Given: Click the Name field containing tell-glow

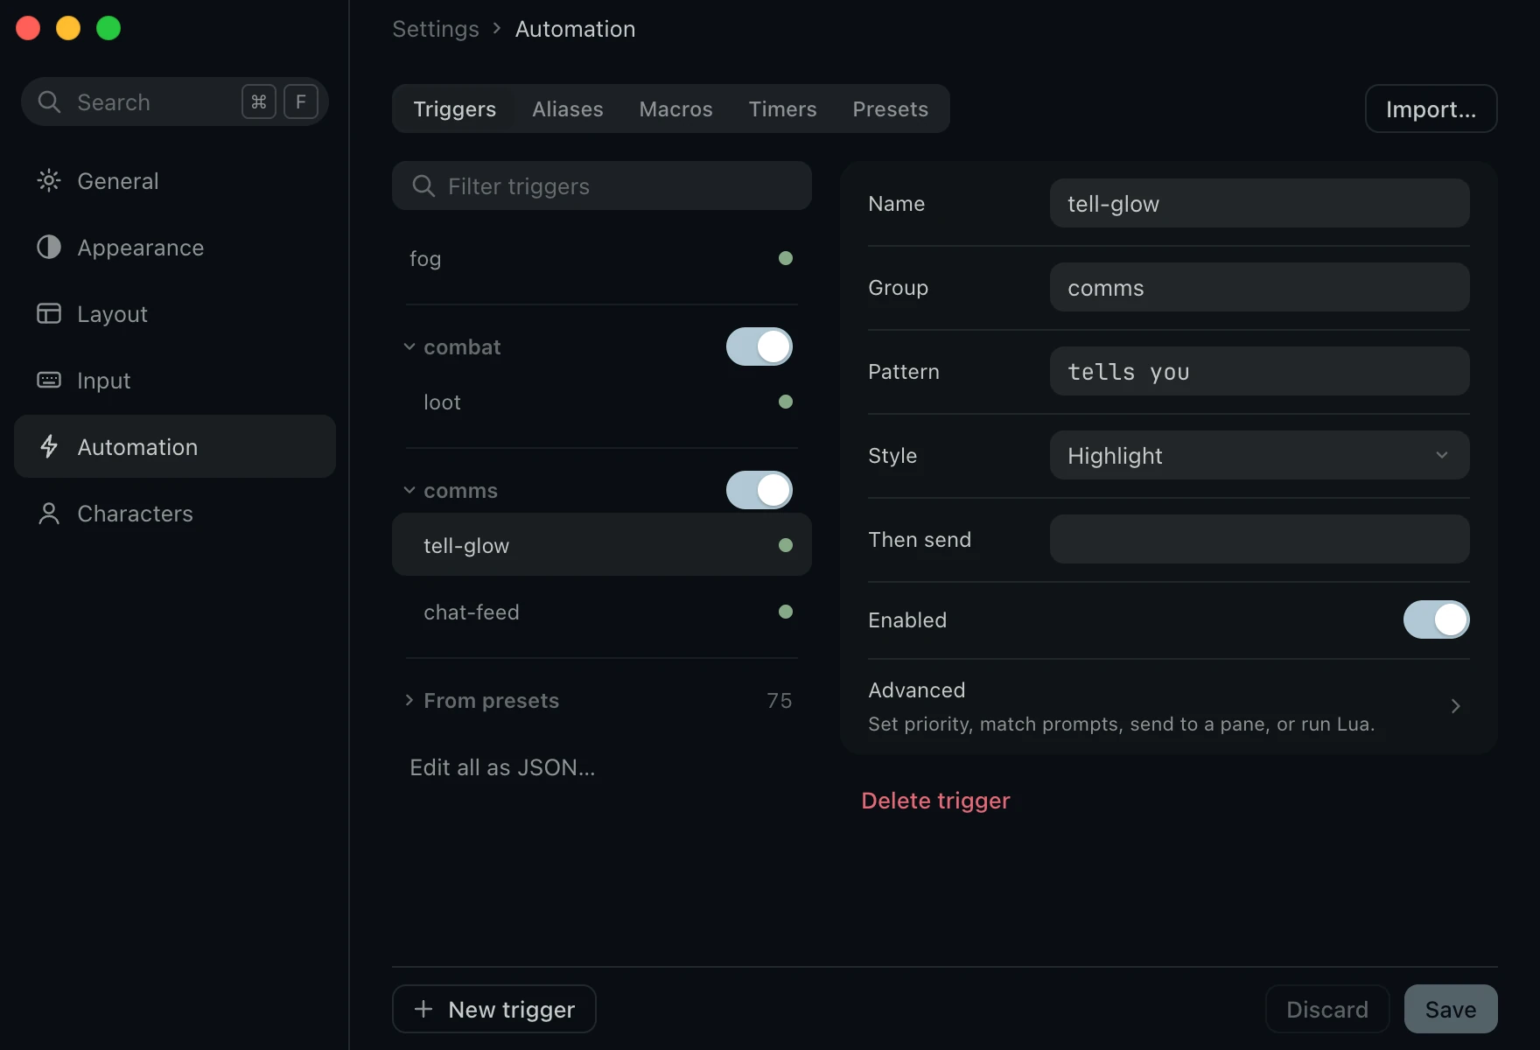Looking at the screenshot, I should (1260, 204).
